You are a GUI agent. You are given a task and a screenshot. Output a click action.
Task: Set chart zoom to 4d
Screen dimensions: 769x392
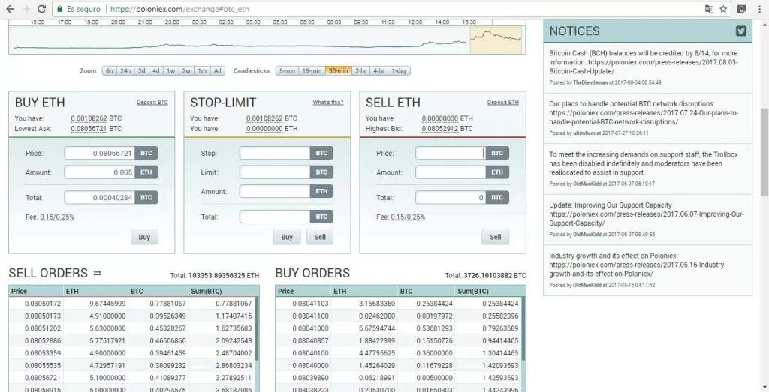coord(156,71)
